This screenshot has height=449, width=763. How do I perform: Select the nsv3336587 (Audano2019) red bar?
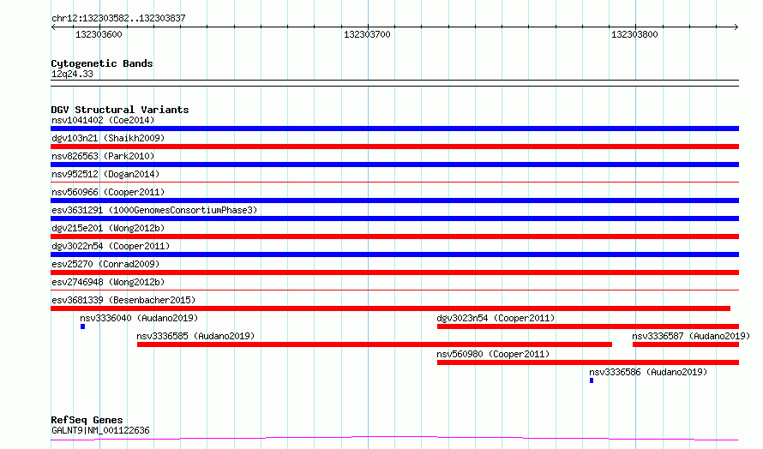click(686, 344)
